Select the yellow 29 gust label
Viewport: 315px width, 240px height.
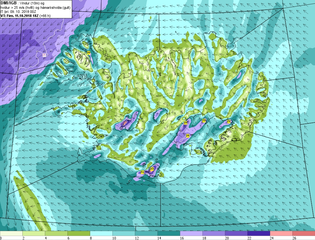pos(186,123)
